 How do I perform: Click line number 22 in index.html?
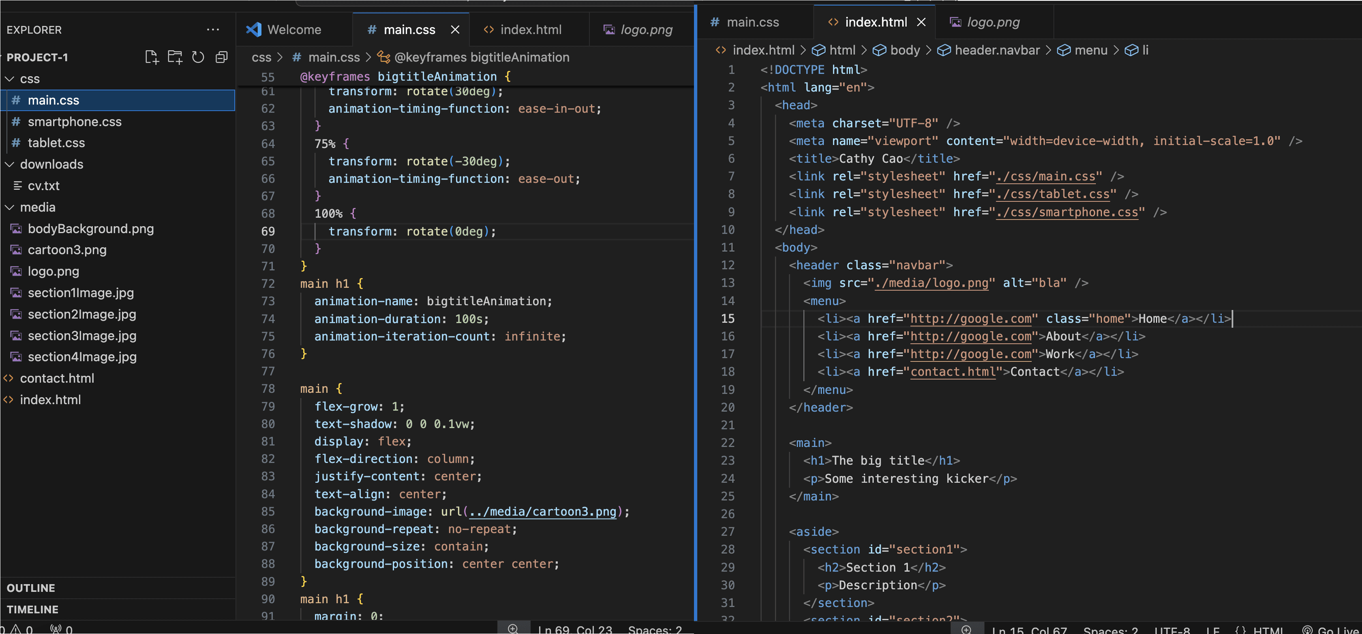click(728, 443)
